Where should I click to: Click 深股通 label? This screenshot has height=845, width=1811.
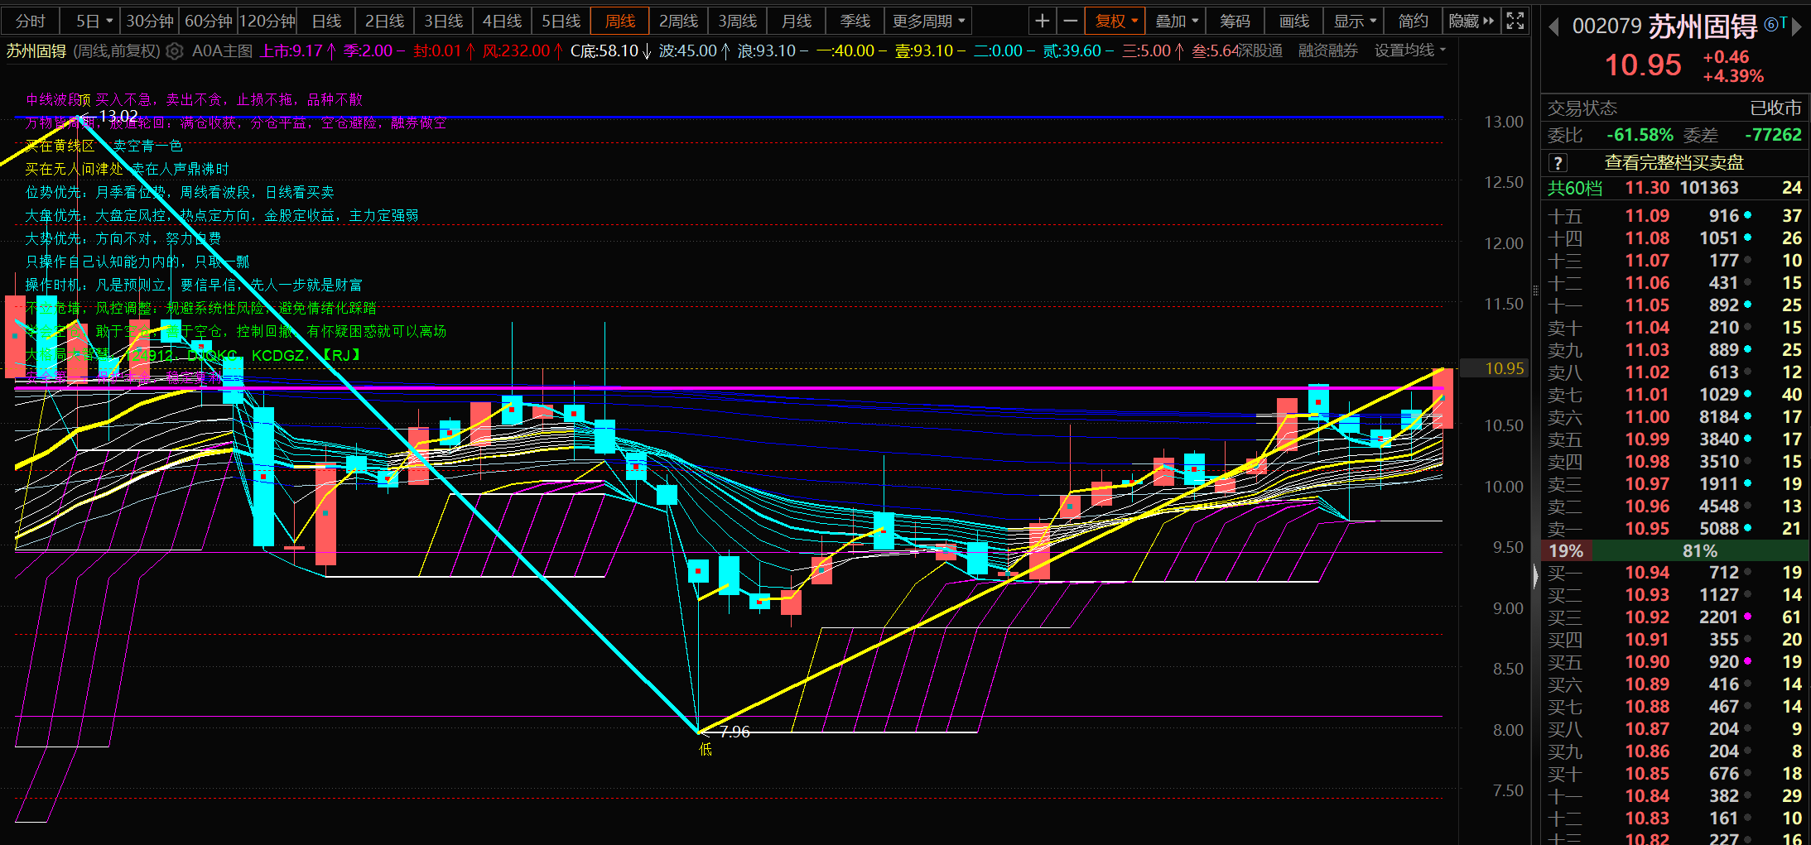tap(1260, 50)
